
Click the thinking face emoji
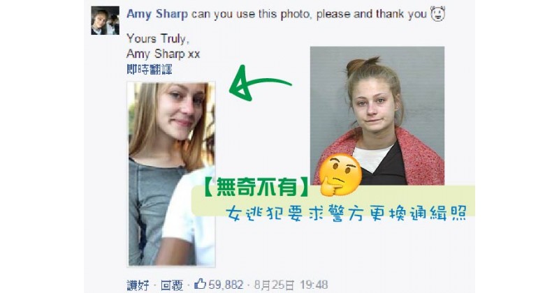(x=340, y=174)
